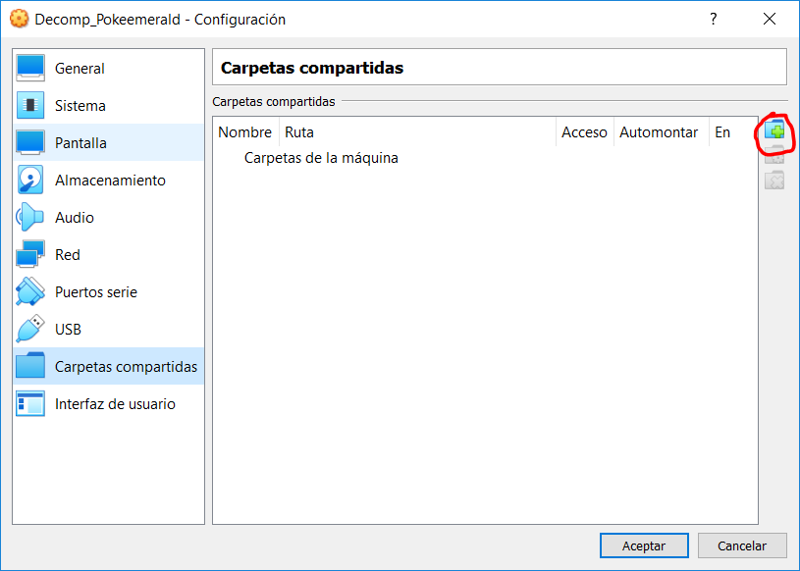The image size is (800, 571).
Task: Click the remove shared folder icon
Action: tap(774, 180)
